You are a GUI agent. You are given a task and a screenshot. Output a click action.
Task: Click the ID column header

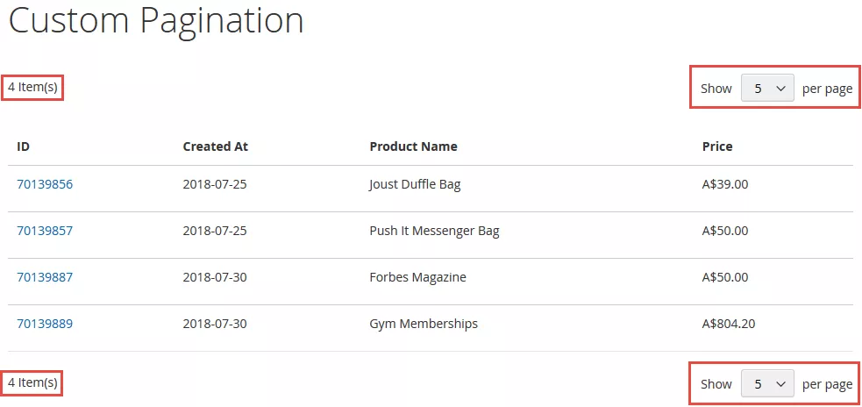click(24, 146)
